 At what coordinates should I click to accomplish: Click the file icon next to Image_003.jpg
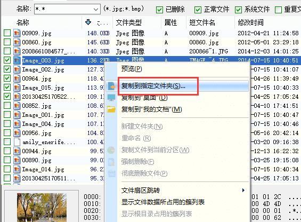(17, 60)
